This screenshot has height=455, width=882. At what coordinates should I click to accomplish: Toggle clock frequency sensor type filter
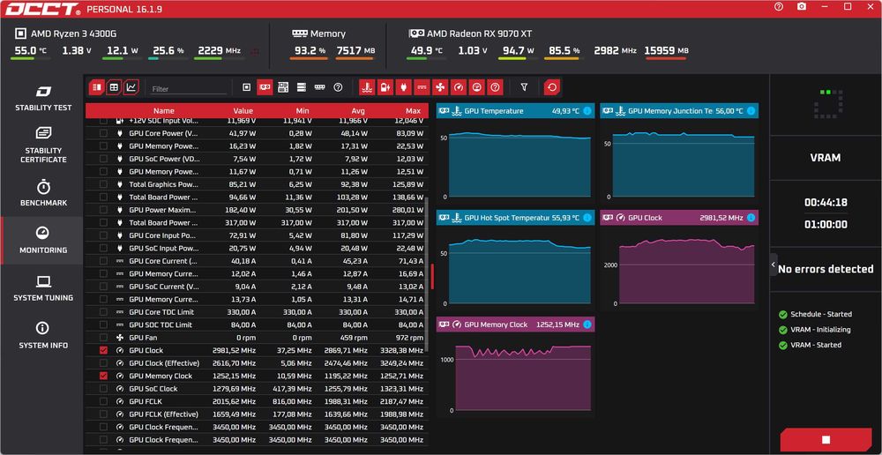[x=459, y=87]
